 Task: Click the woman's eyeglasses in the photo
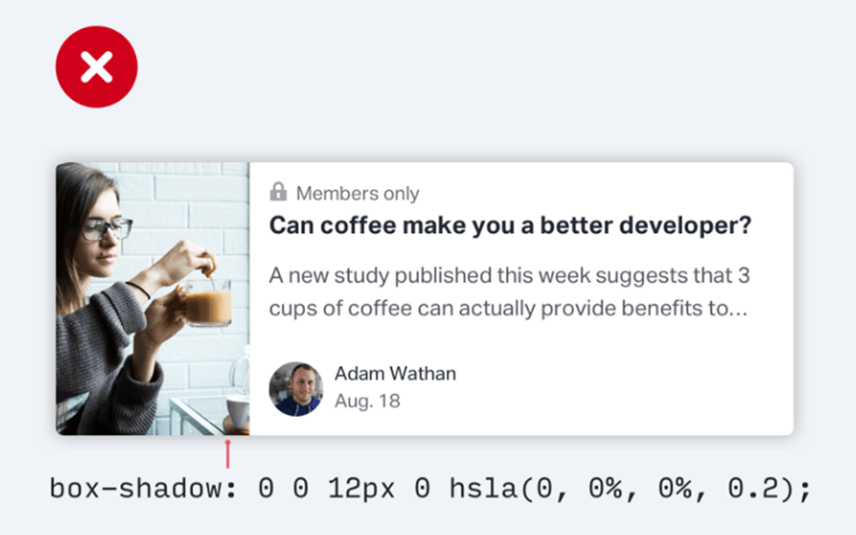(107, 228)
